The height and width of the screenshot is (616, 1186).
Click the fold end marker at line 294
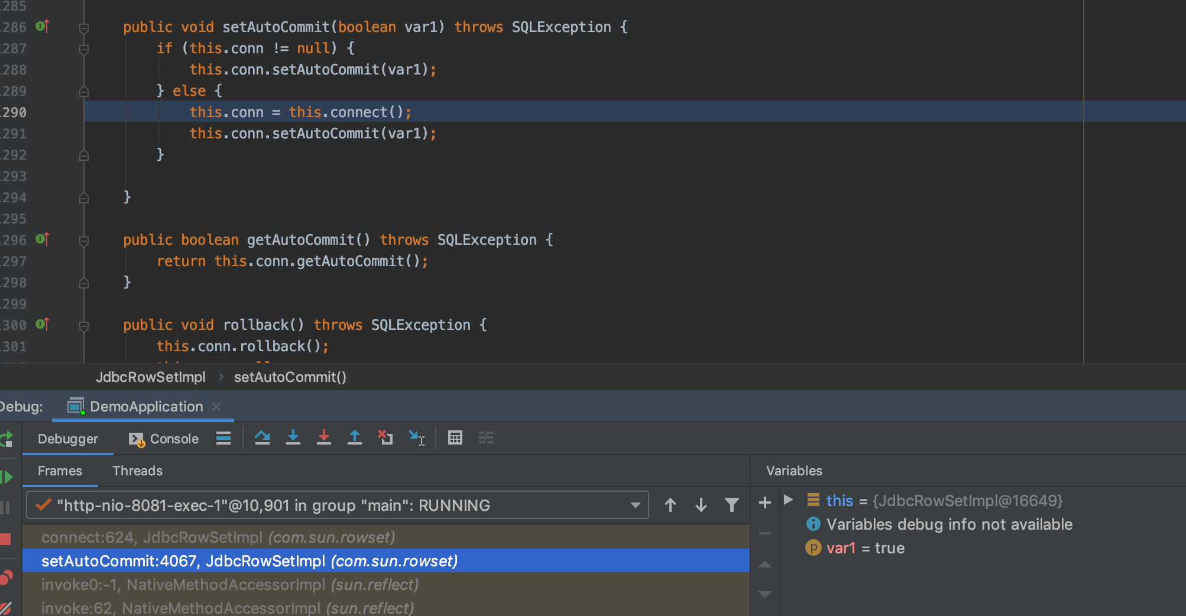[x=84, y=197]
